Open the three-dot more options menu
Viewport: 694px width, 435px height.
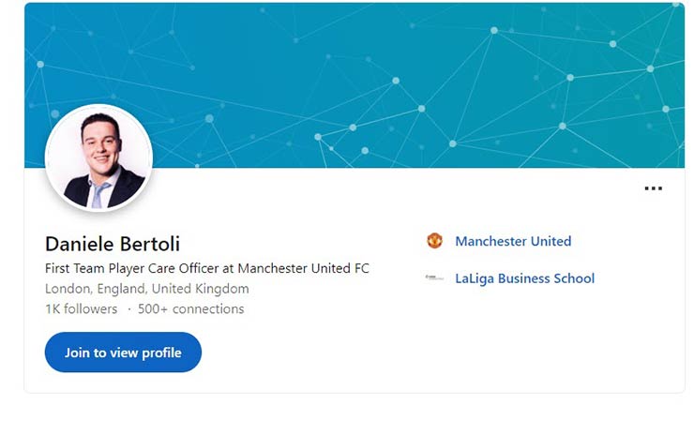(653, 188)
